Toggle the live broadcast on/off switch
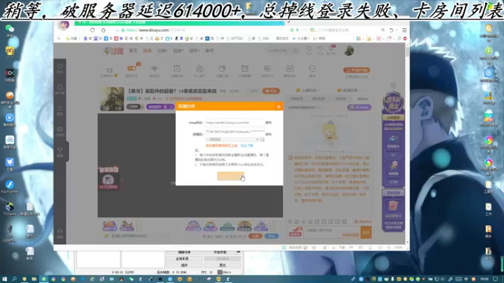Image resolution: width=504 pixels, height=283 pixels. (132, 69)
